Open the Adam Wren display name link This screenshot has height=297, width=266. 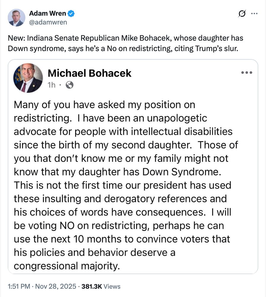(x=48, y=13)
